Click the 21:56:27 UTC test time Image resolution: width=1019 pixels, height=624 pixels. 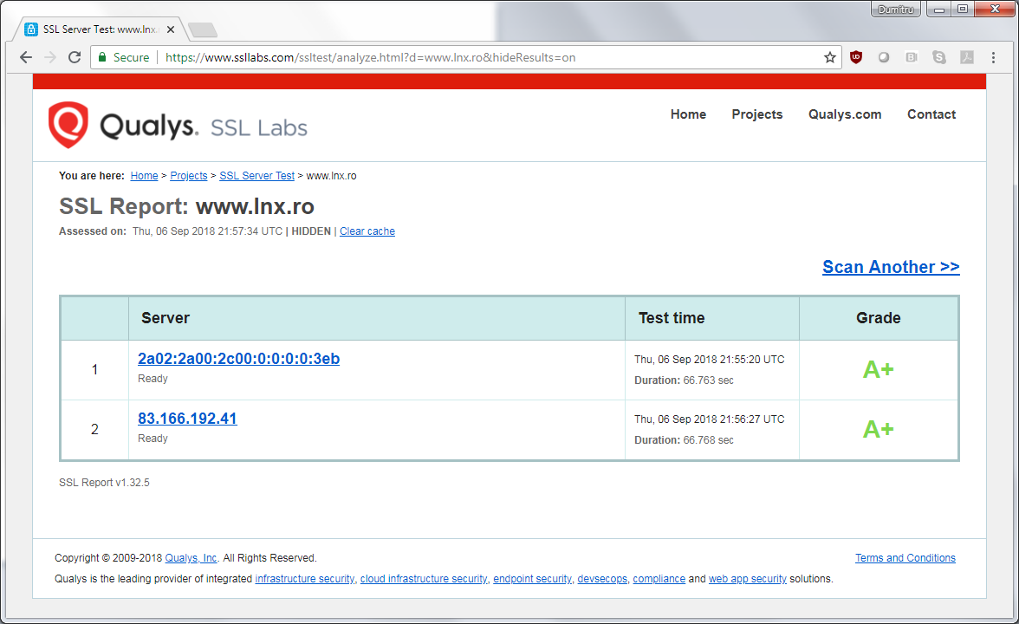[x=709, y=419]
